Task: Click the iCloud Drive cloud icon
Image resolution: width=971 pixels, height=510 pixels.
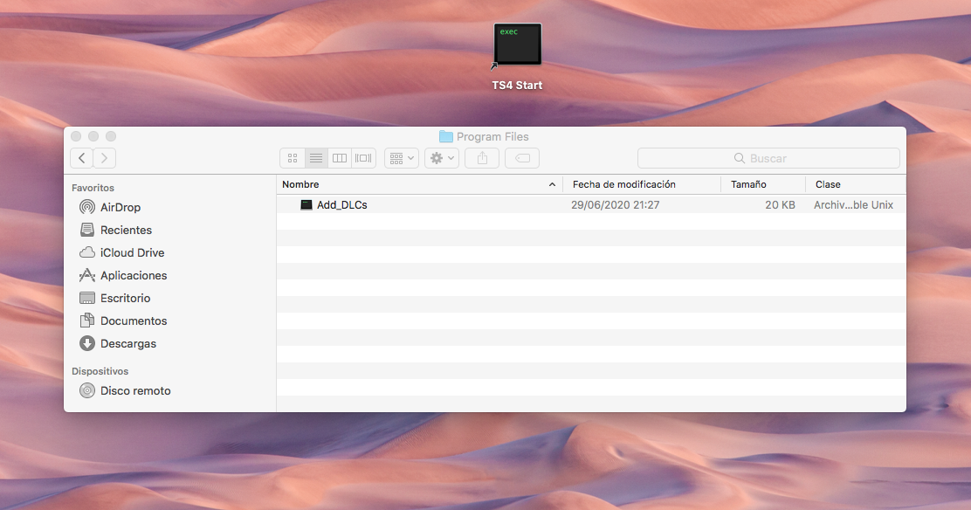Action: coord(87,252)
